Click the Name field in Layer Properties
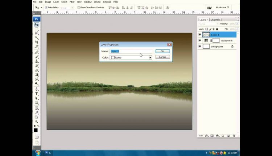Image resolution: width=272 pixels, height=156 pixels. tap(131, 51)
